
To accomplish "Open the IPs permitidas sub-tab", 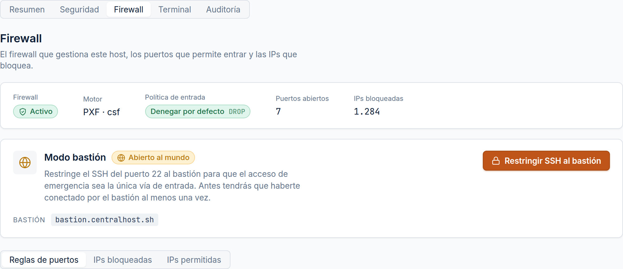I will coord(194,260).
